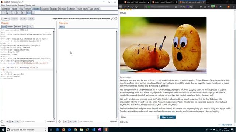Go to previous match in request search
This screenshot has width=236, height=132.
pos(7,121)
